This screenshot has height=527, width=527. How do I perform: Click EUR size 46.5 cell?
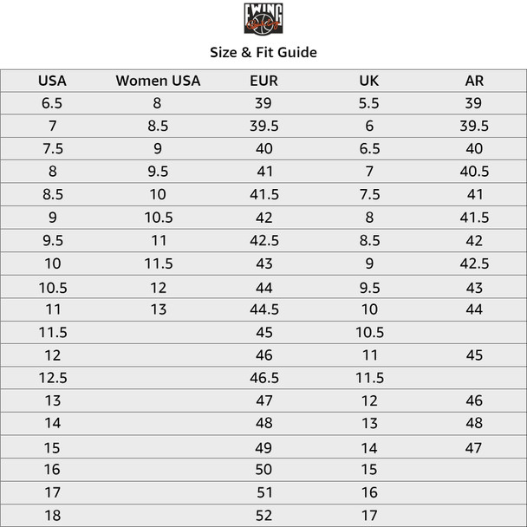[263, 378]
